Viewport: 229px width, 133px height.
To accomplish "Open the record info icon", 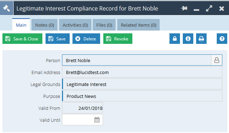I will pos(188,39).
